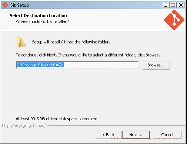Viewport: 187px width, 144px height.
Task: Click 'Setup will install Git into the following folder.' text
Action: (x=71, y=42)
